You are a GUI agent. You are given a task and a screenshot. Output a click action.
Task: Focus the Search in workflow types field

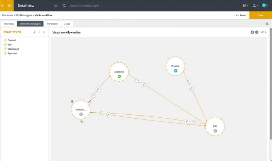click(x=85, y=6)
